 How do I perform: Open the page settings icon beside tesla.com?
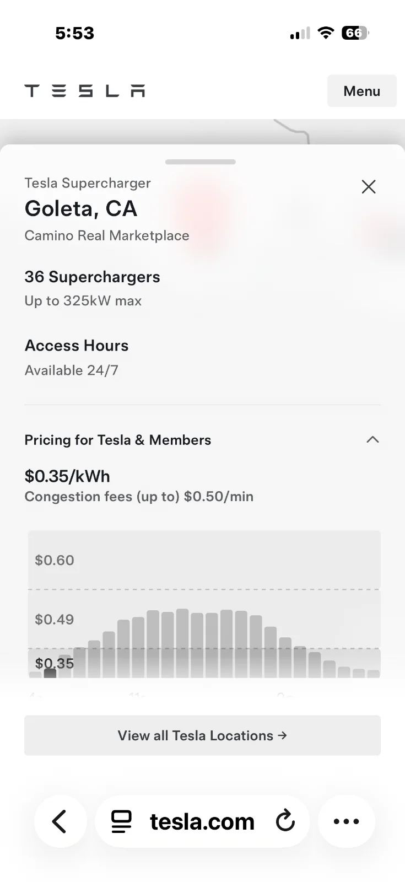click(121, 821)
